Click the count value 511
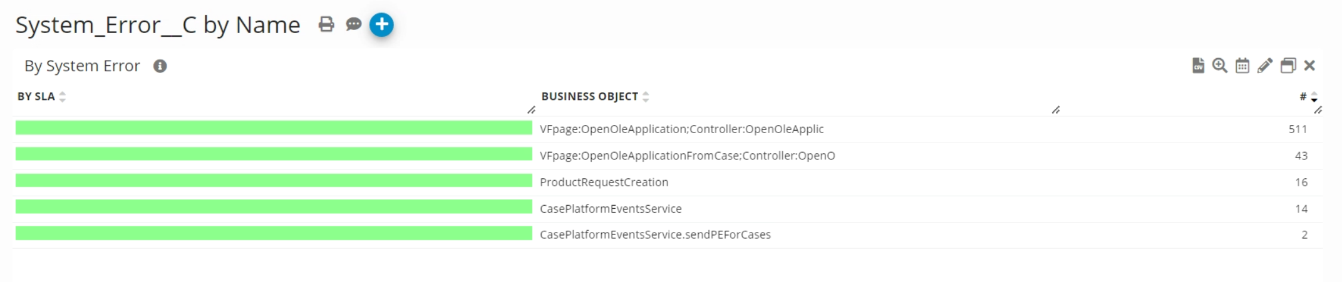The height and width of the screenshot is (282, 1342). click(1298, 129)
